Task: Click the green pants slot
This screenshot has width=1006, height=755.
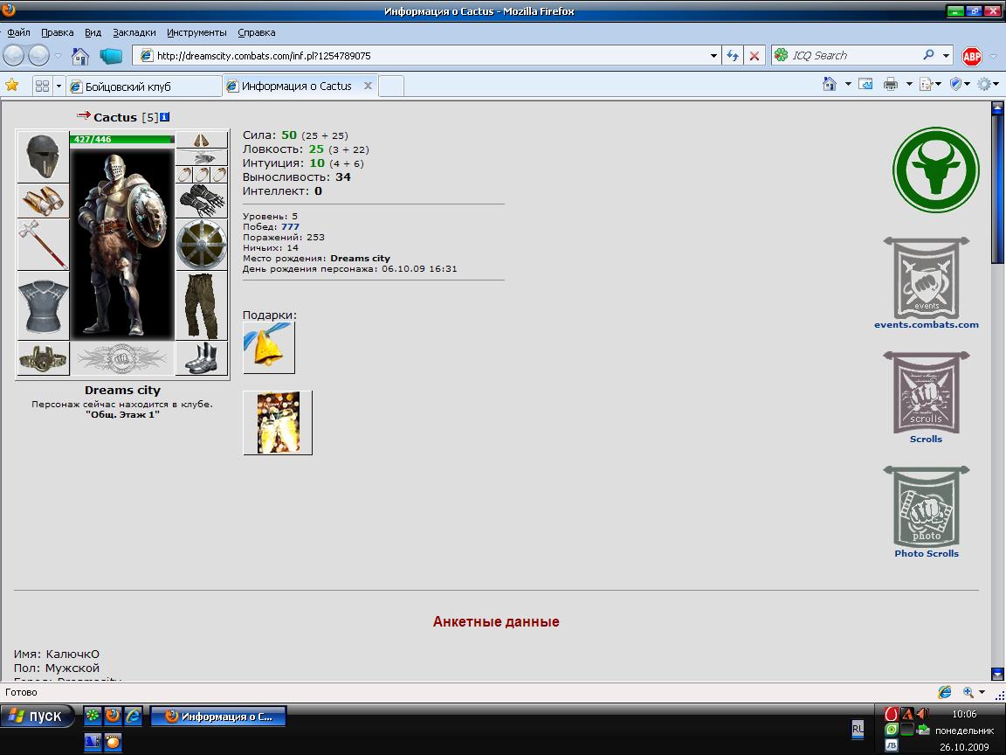Action: coord(202,306)
